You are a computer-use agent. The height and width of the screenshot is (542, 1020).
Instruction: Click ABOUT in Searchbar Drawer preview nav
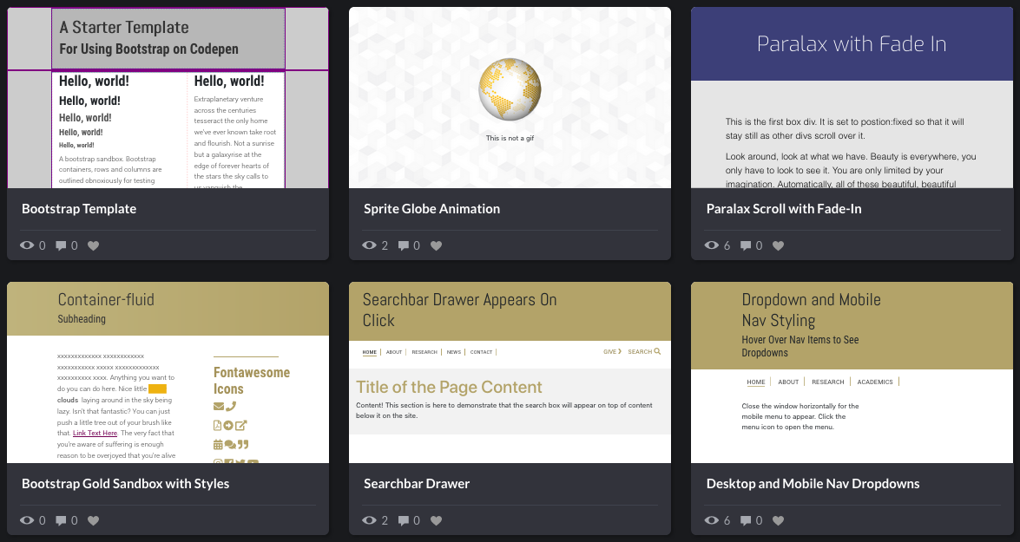pyautogui.click(x=394, y=352)
